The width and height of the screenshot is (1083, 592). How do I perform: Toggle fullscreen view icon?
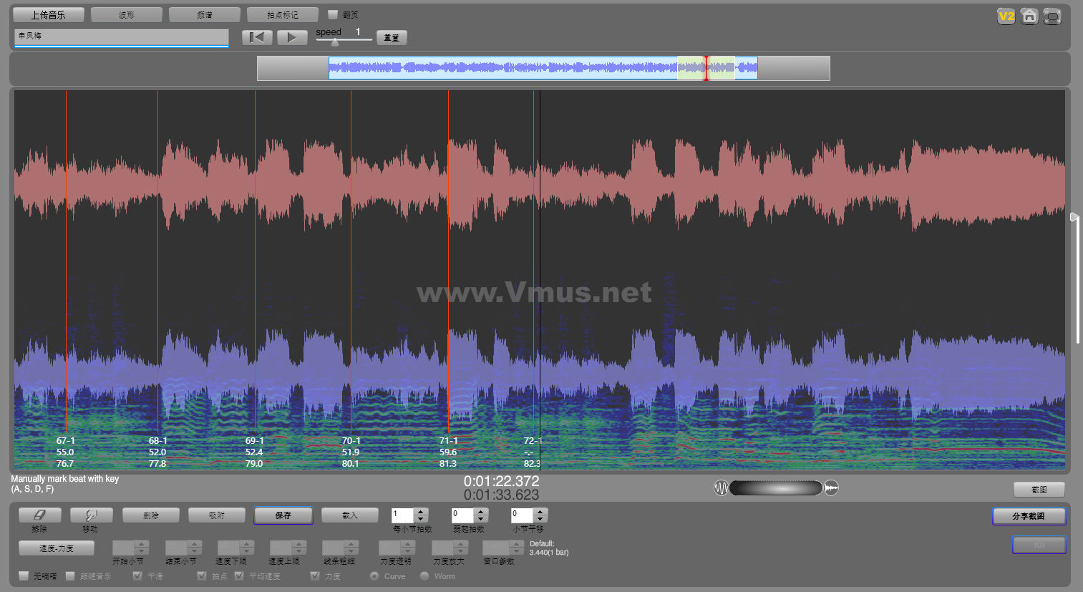pos(1052,16)
